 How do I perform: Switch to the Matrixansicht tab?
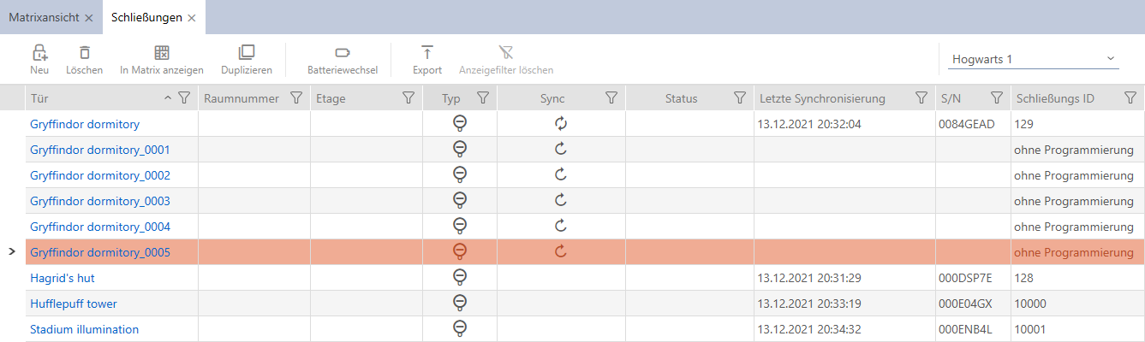[x=45, y=17]
